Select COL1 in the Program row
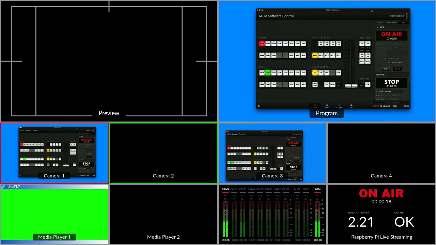This screenshot has width=436, height=245. point(297,44)
